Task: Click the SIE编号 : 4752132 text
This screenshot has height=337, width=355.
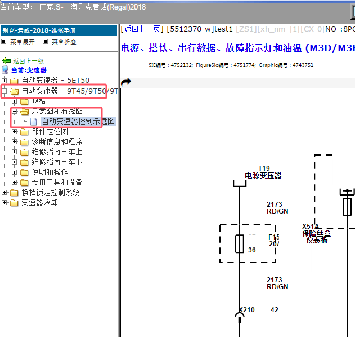Action: tap(170, 65)
